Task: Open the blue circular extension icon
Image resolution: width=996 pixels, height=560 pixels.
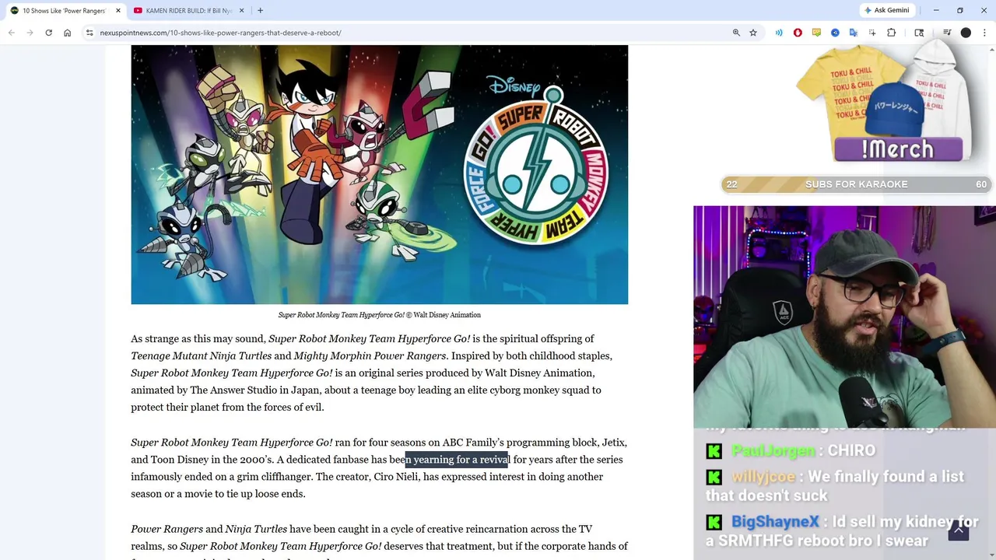Action: click(835, 33)
